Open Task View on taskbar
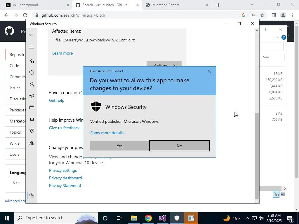The width and height of the screenshot is (299, 224). 119,218
